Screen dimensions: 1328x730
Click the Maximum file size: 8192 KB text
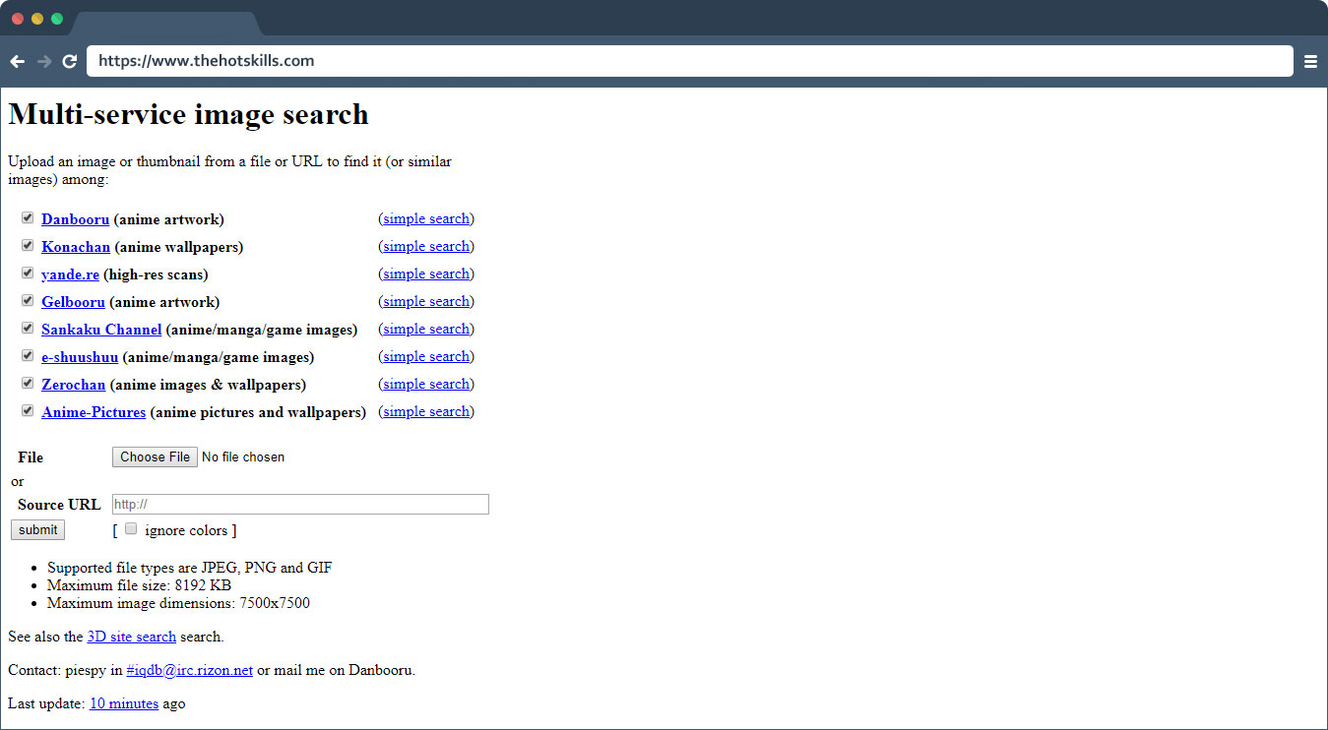(x=139, y=585)
